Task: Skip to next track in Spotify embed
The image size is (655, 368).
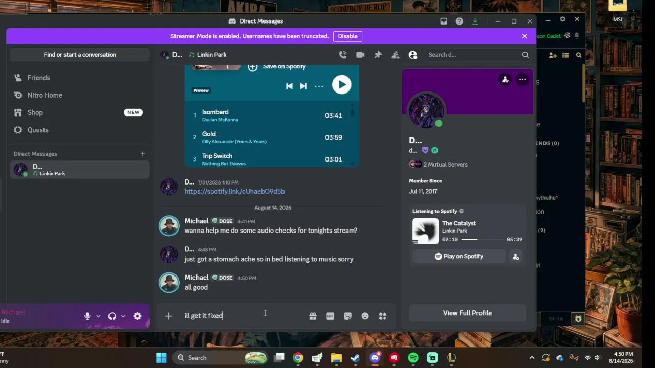Action: coord(303,86)
